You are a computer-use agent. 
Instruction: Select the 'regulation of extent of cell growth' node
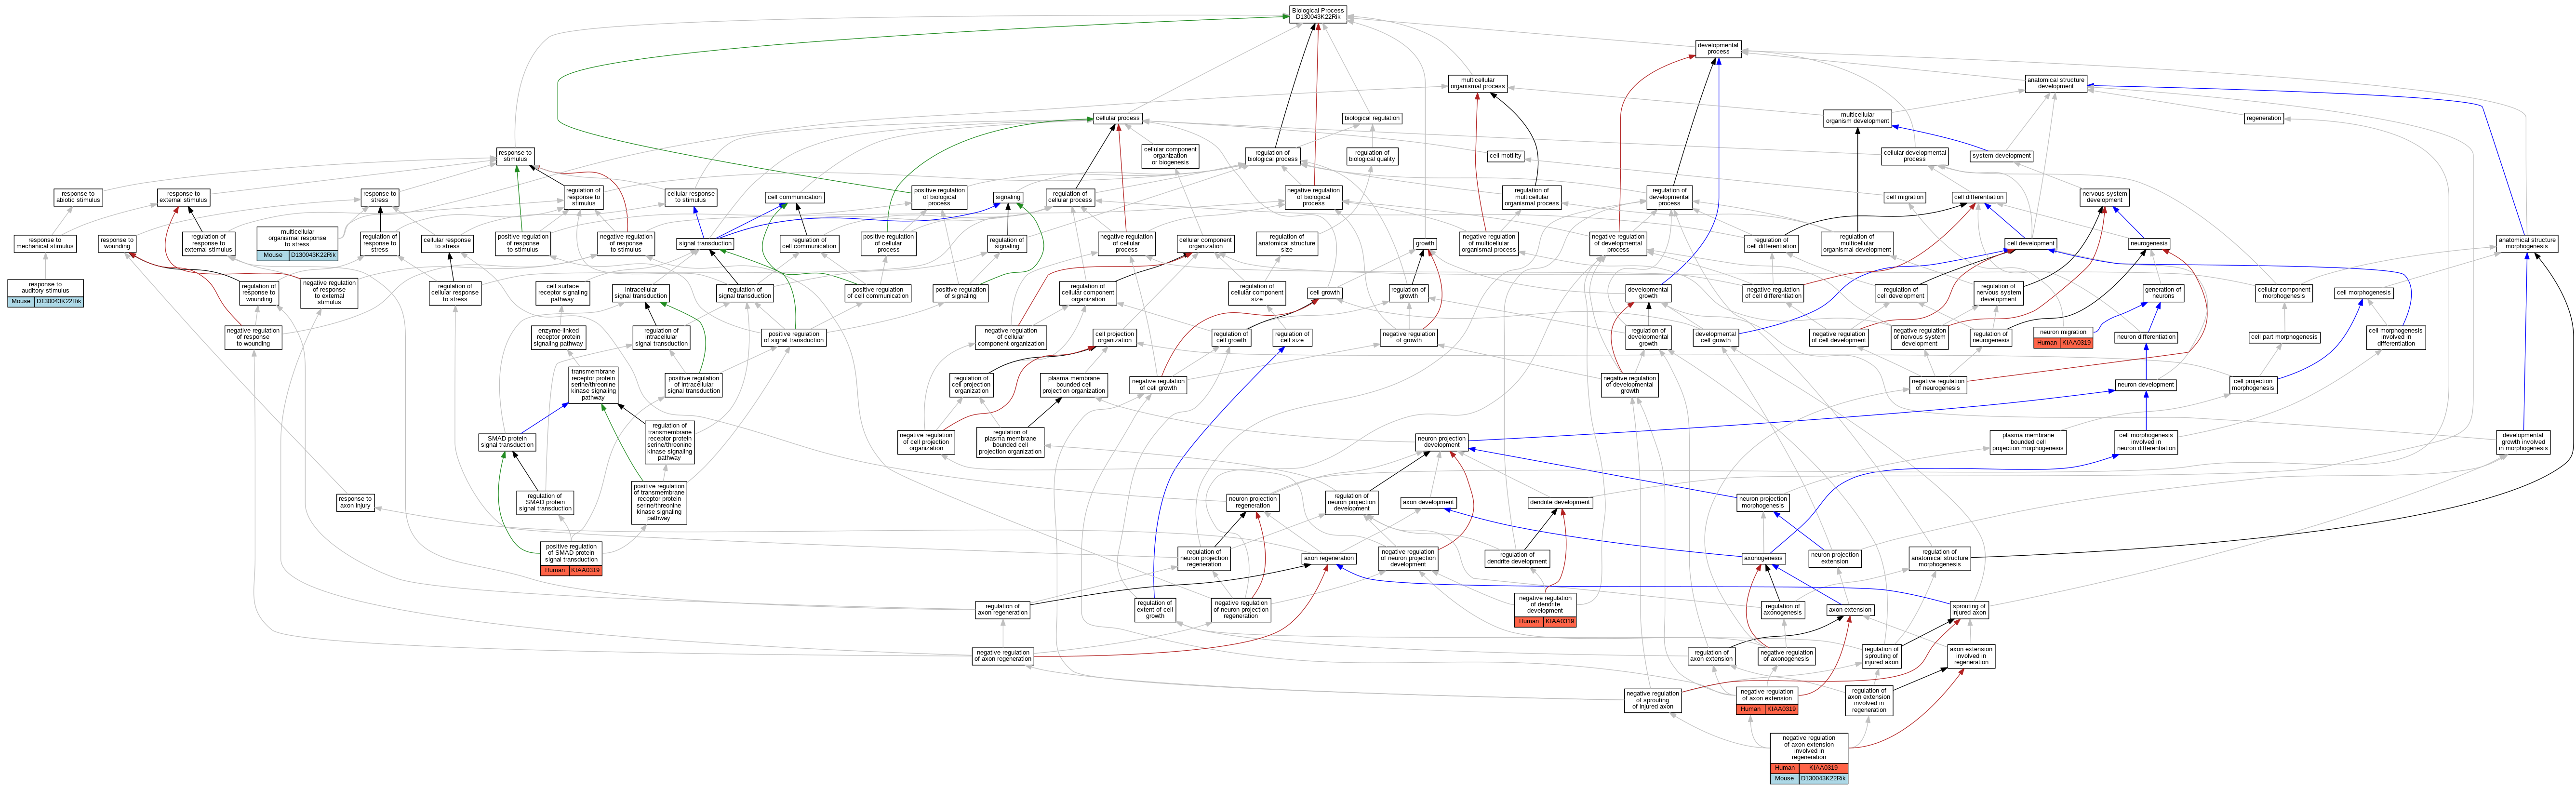[1155, 610]
